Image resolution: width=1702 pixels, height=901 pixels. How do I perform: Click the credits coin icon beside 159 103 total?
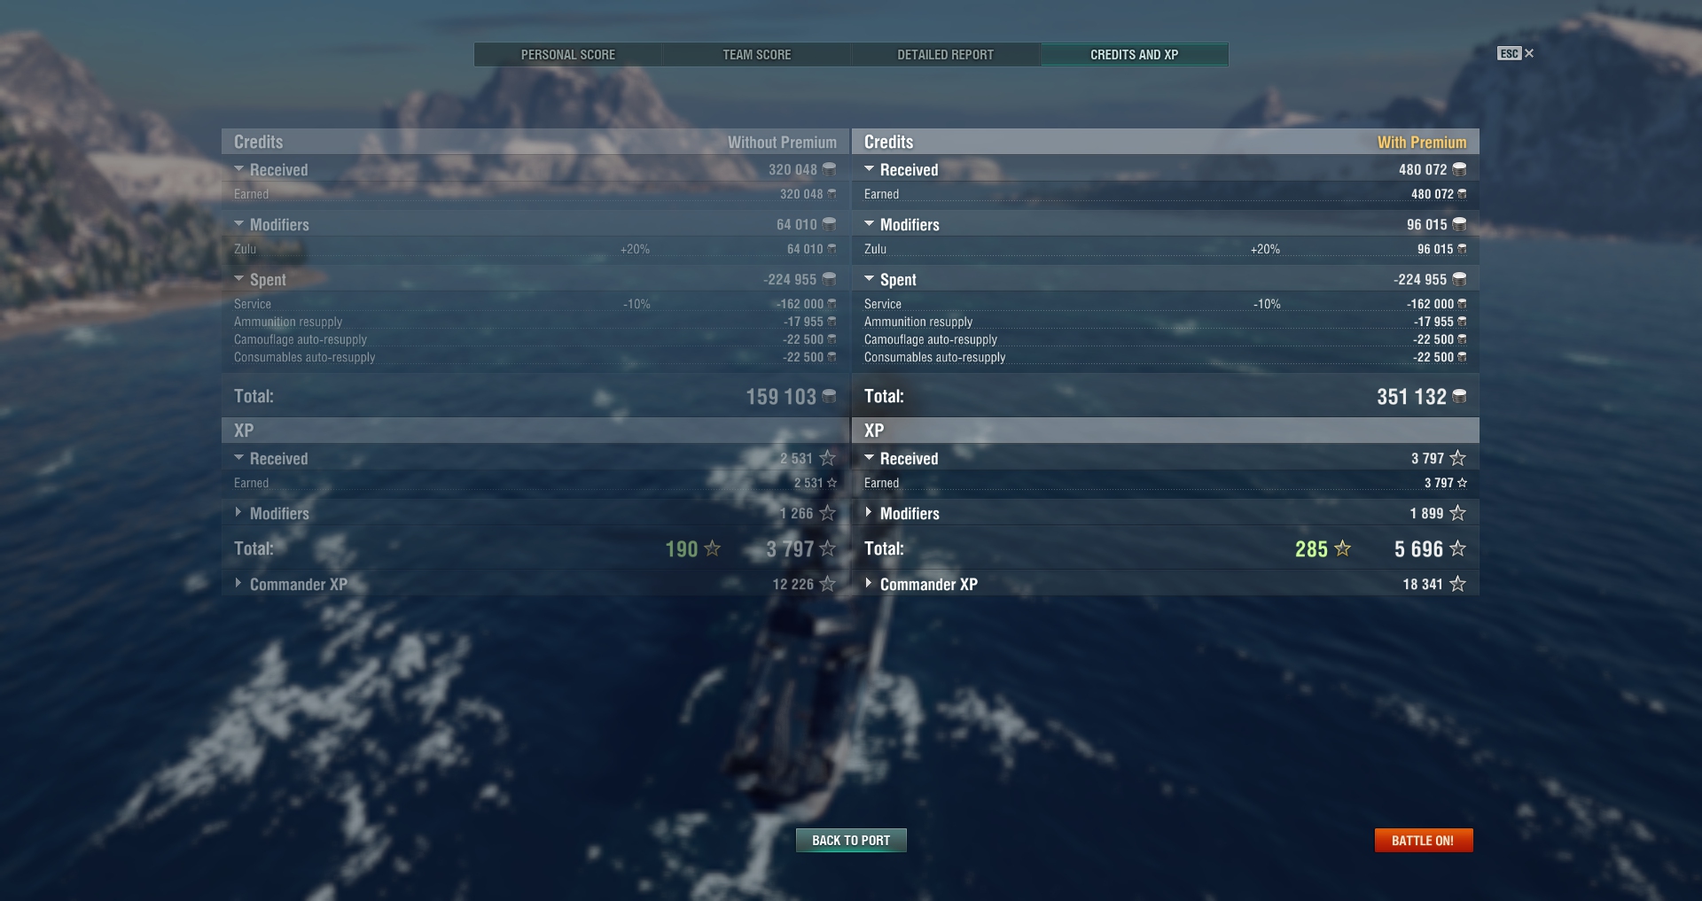tap(829, 396)
